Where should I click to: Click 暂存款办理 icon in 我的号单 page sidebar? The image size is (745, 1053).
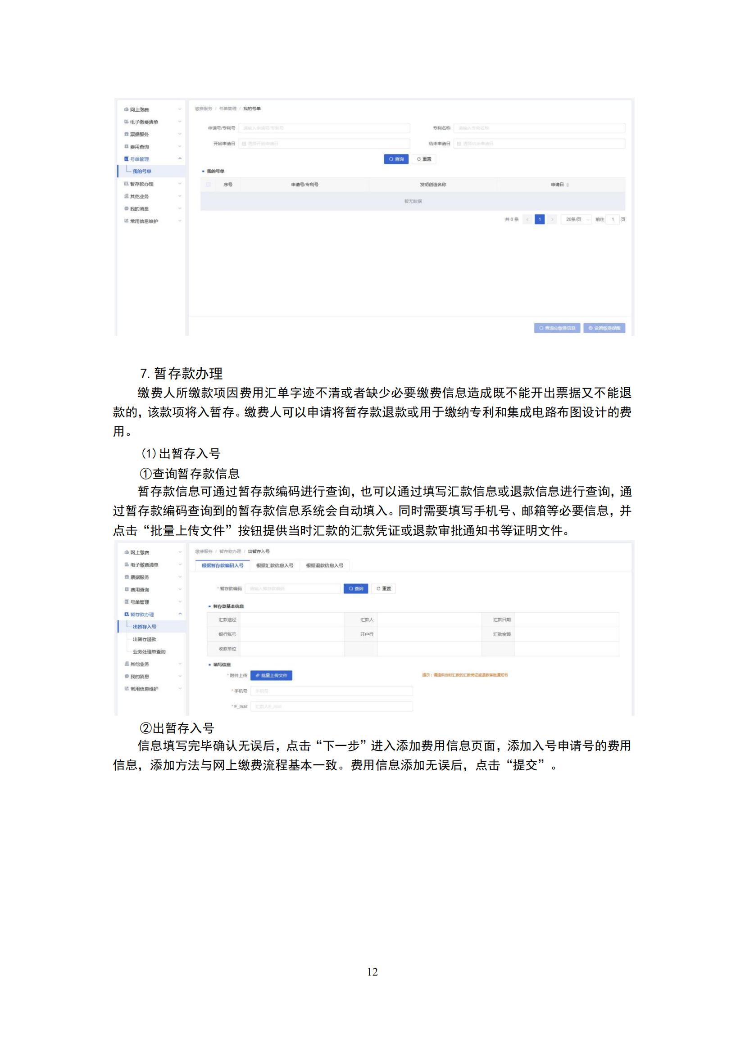point(127,184)
